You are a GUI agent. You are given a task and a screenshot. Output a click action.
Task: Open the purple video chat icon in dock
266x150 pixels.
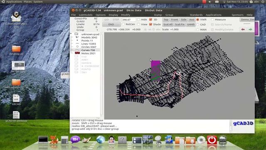[x=75, y=140]
